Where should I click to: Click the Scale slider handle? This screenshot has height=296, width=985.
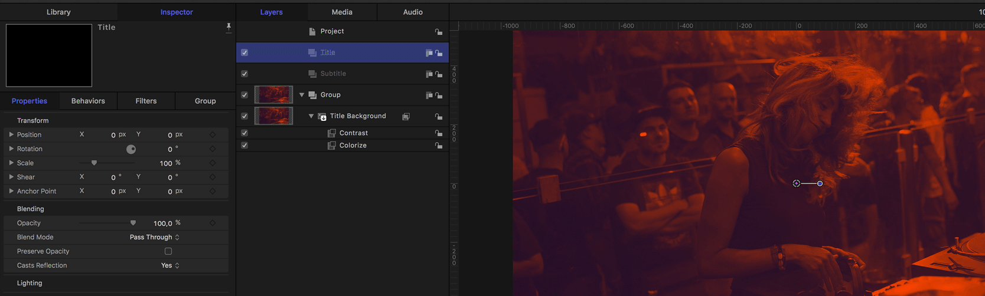pos(94,163)
